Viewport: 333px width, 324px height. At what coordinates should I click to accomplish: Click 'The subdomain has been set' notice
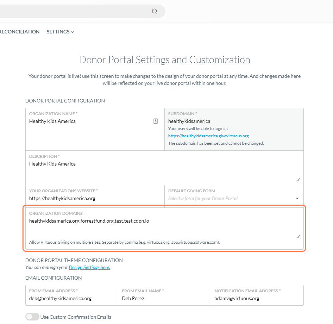[x=216, y=143]
